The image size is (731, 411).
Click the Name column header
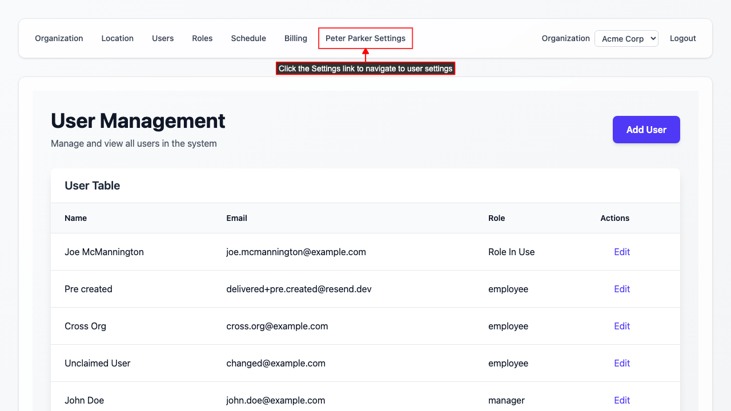point(75,218)
